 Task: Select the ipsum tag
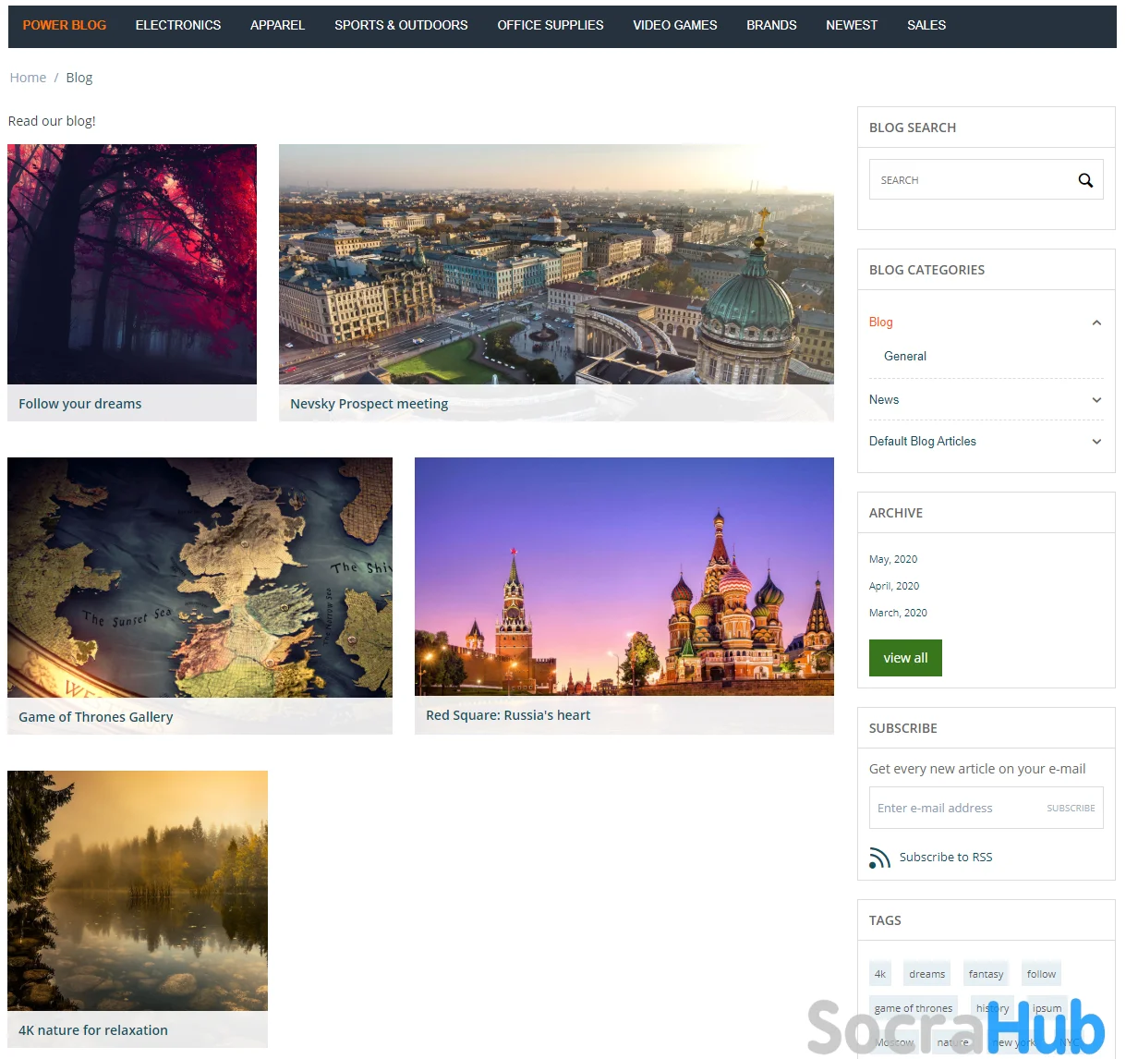pos(1047,1008)
